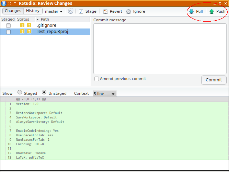Screen dimensions: 229x172
Task: Tick the staged checkbox for Test_repo.Rproj
Action: [8, 32]
